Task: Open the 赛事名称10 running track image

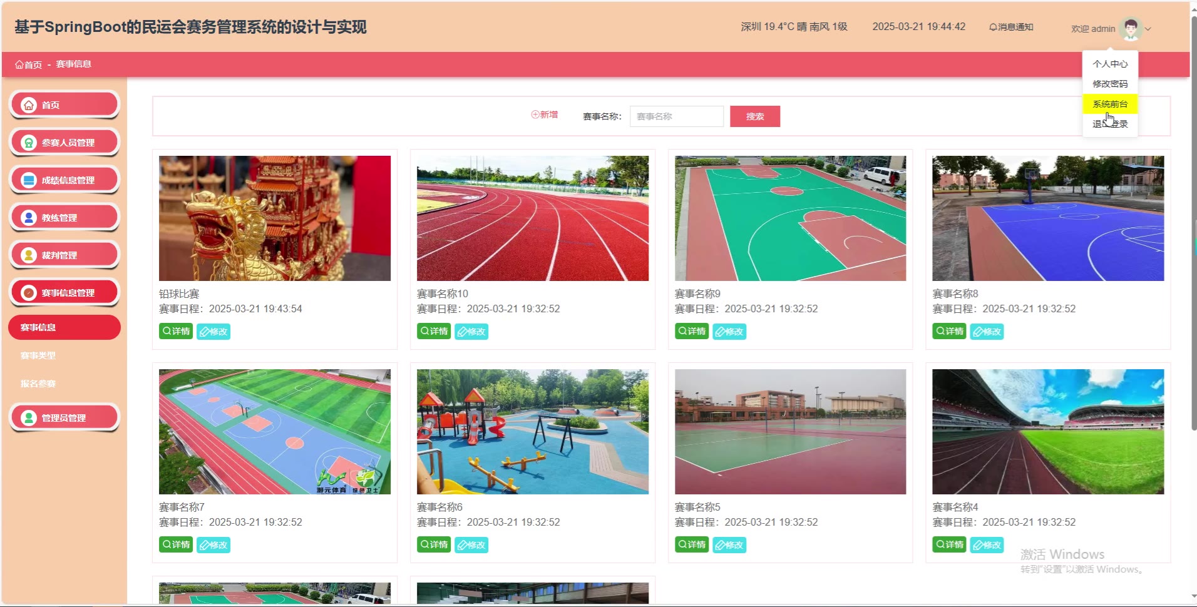Action: (x=533, y=218)
